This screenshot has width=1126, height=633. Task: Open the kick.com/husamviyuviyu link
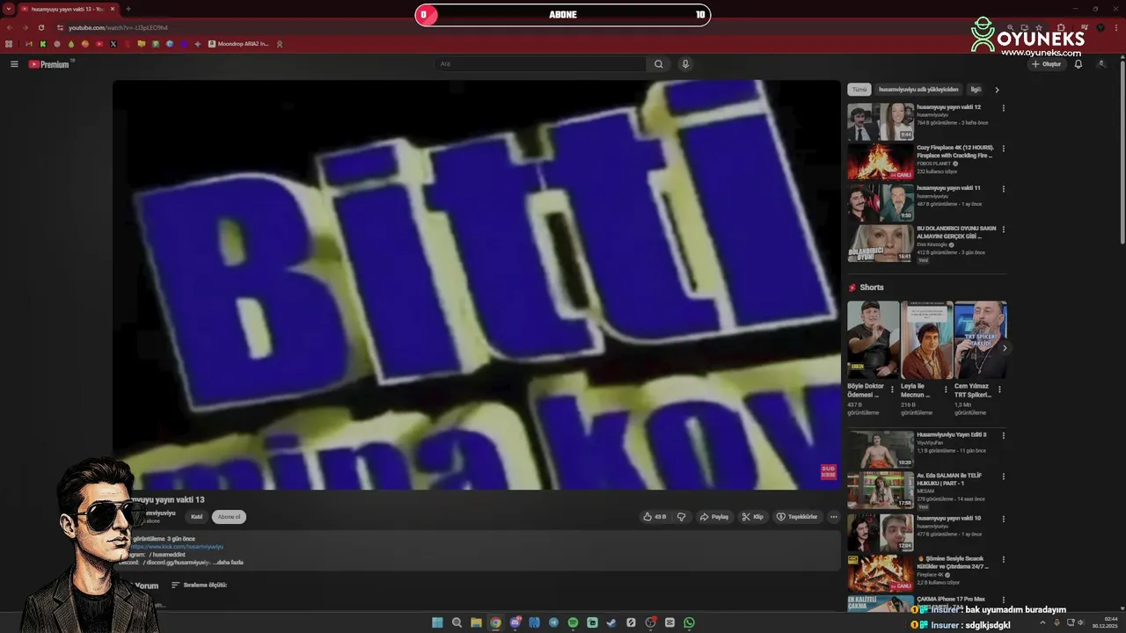tap(177, 547)
